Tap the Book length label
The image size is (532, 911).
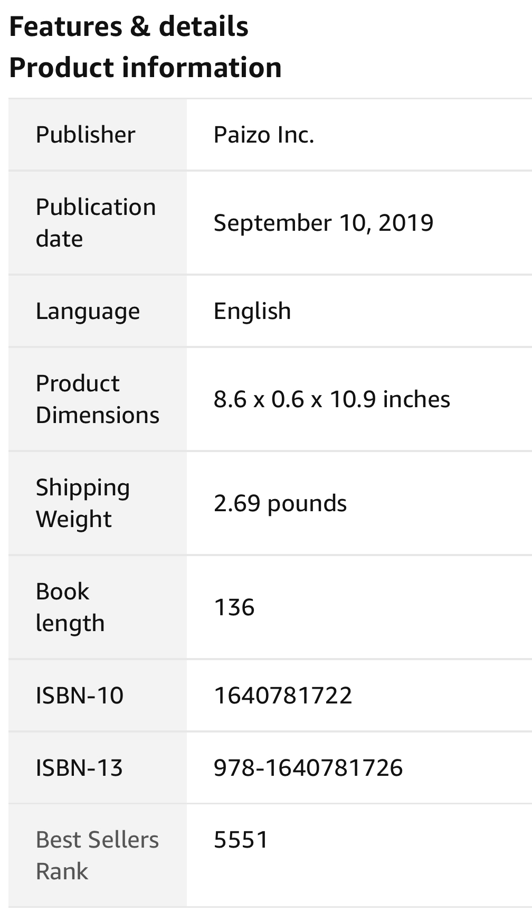click(x=70, y=607)
